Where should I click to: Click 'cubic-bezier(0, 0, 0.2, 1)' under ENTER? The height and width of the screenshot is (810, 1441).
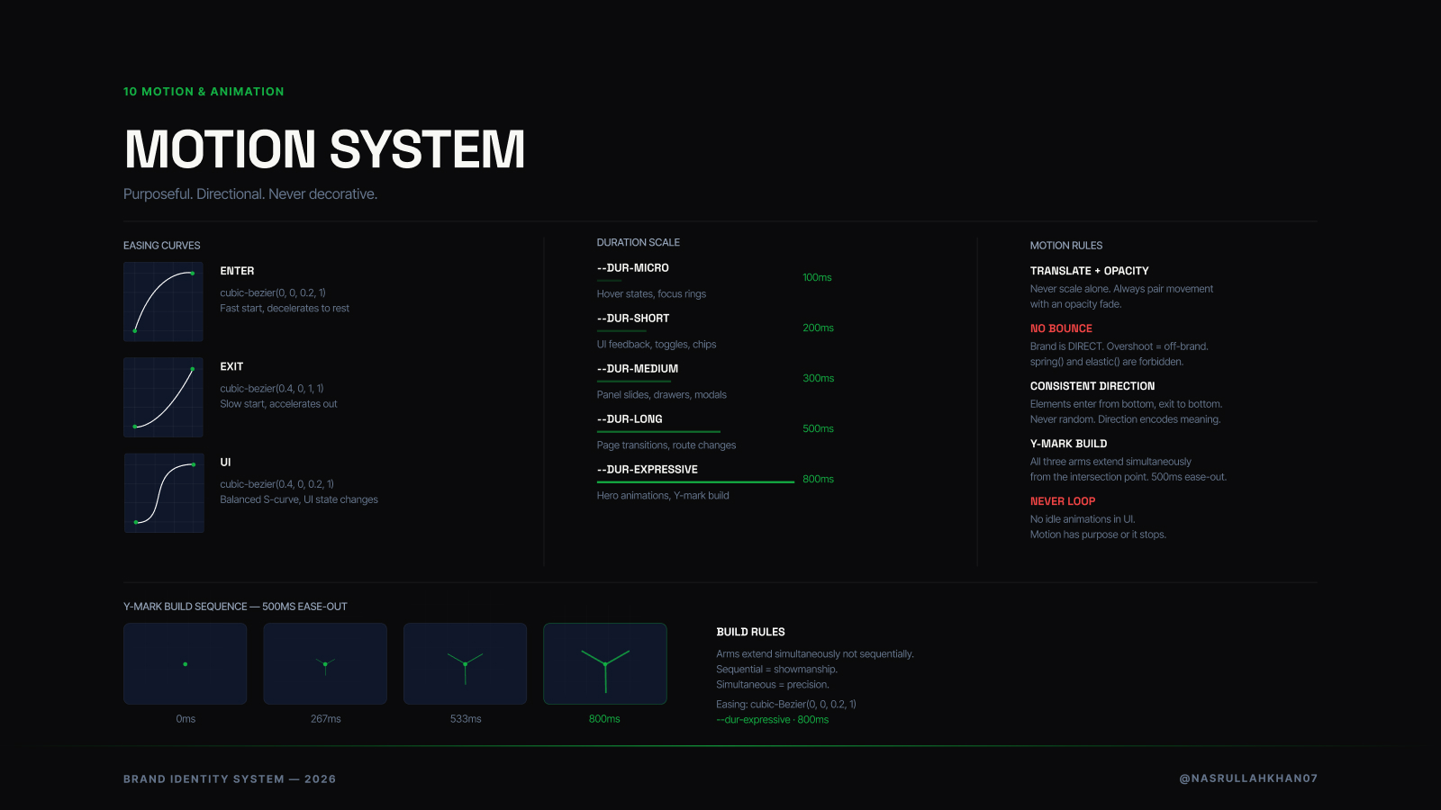[x=273, y=292]
